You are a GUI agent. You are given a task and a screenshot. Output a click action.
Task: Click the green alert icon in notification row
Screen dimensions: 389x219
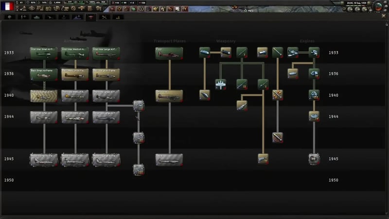click(134, 9)
